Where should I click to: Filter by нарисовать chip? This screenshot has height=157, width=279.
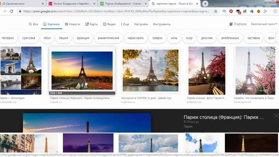(x=136, y=38)
